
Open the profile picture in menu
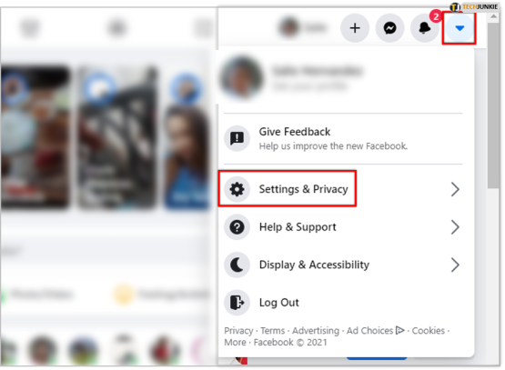coord(241,77)
